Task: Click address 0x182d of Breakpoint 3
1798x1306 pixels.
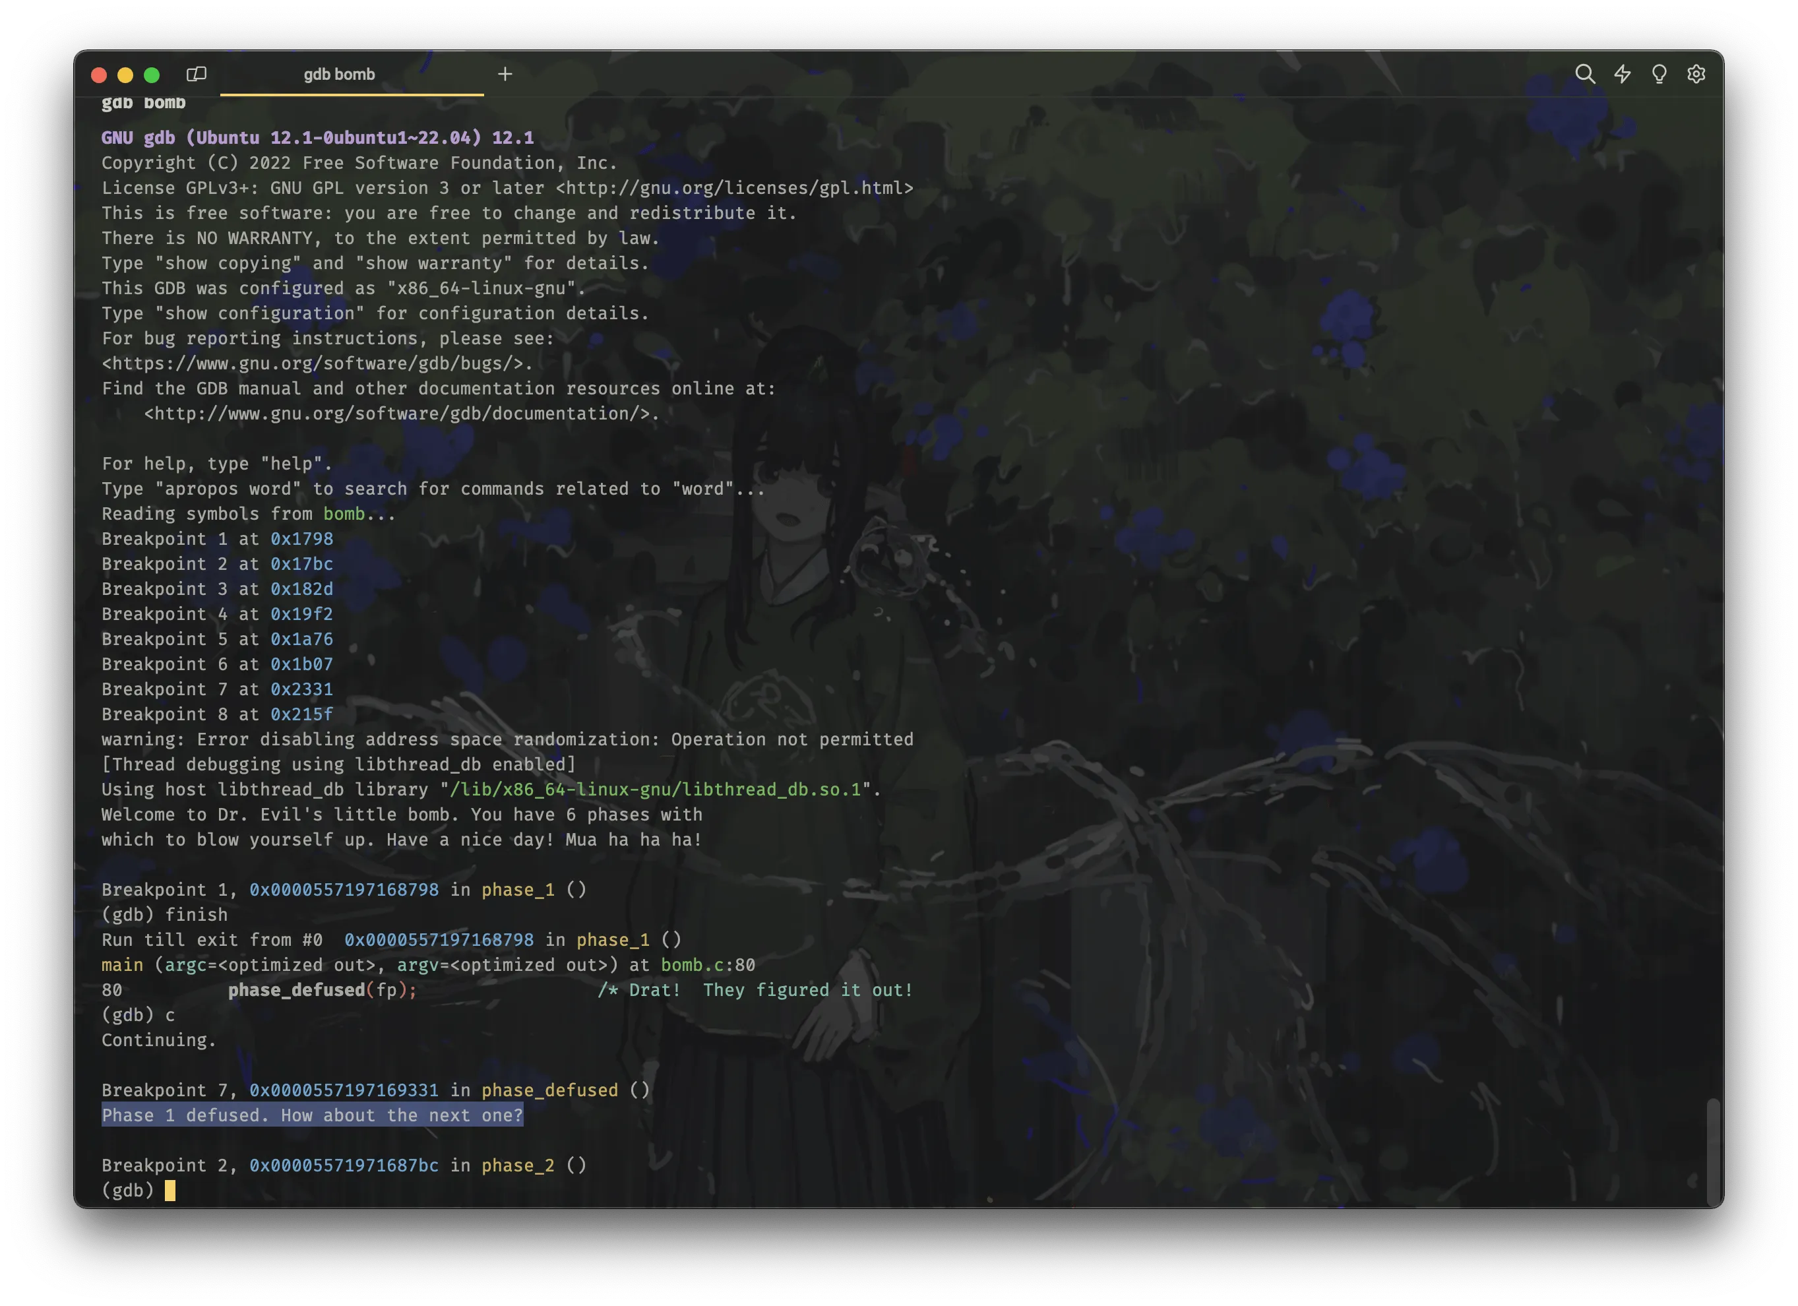Action: [302, 588]
